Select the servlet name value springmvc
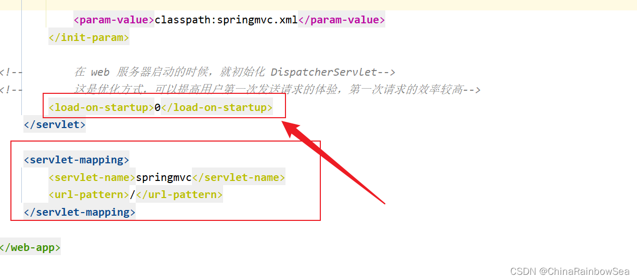This screenshot has width=637, height=280. (164, 177)
